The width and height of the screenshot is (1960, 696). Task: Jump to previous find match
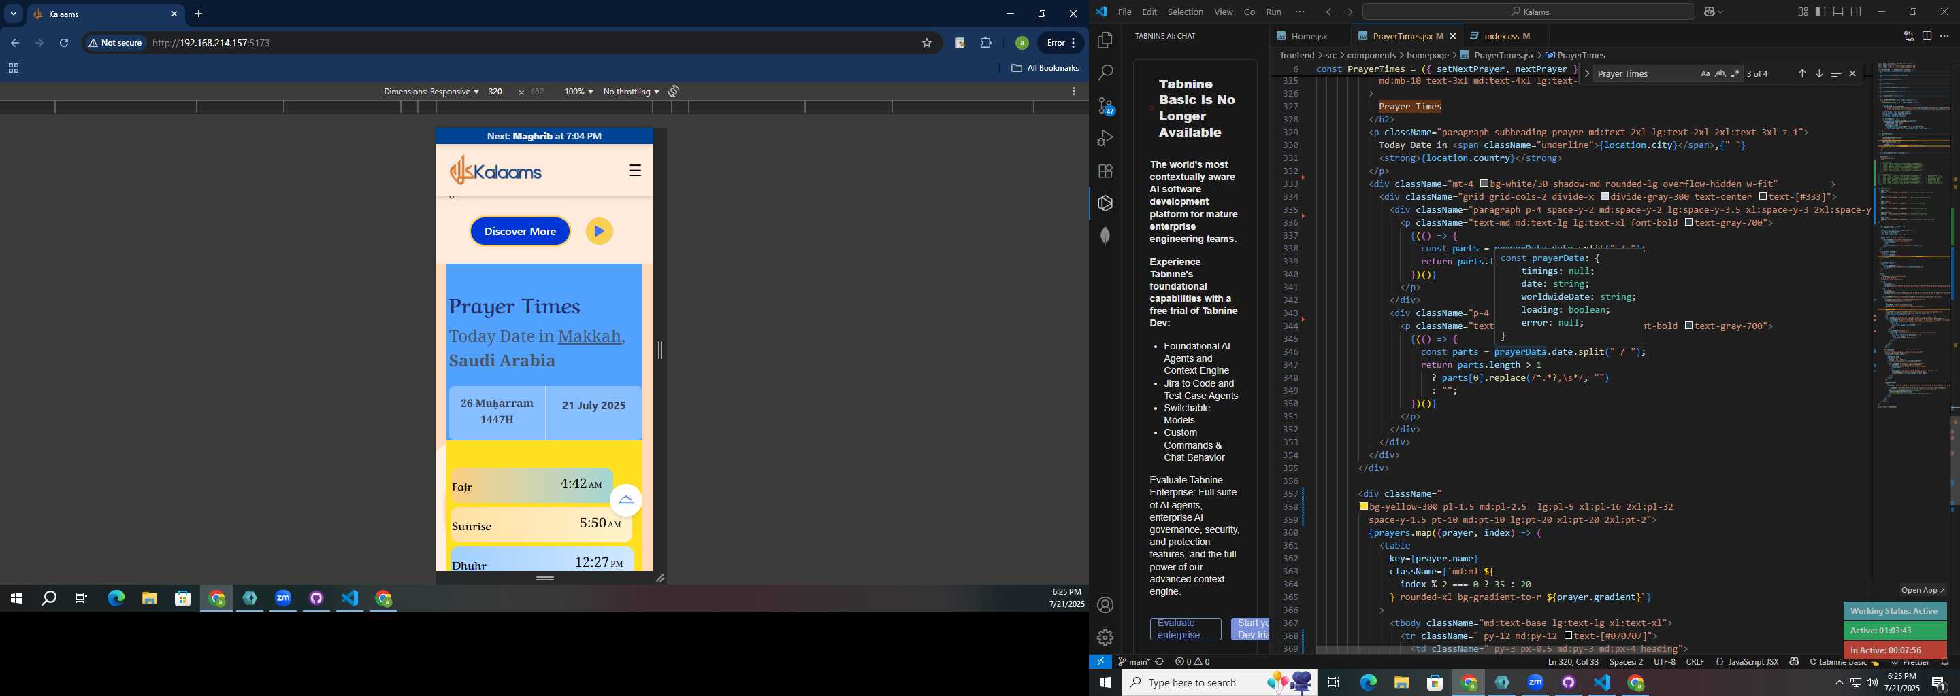(x=1801, y=73)
